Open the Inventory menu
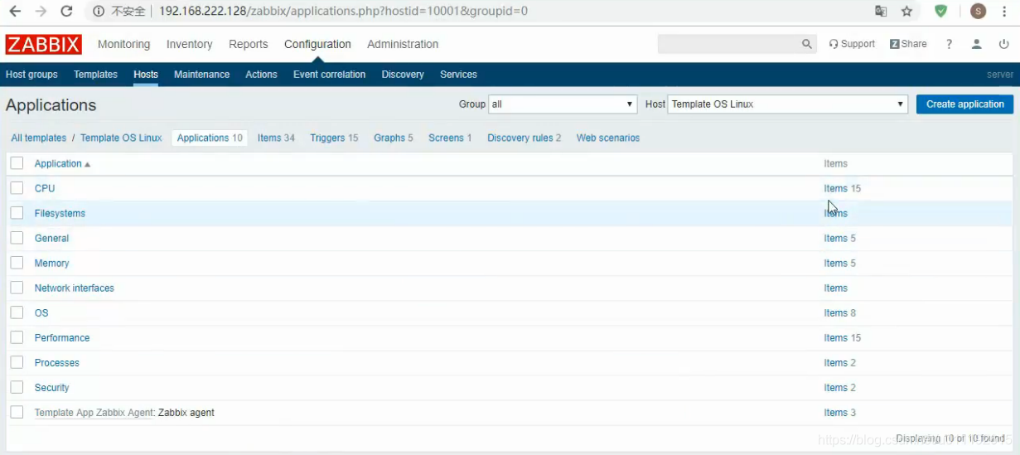 click(x=189, y=44)
